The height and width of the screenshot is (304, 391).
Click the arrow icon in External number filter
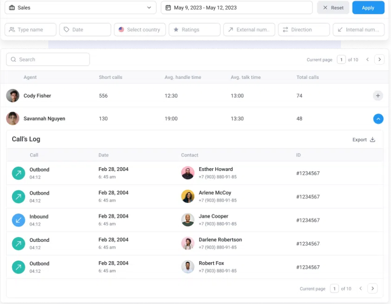pyautogui.click(x=231, y=29)
